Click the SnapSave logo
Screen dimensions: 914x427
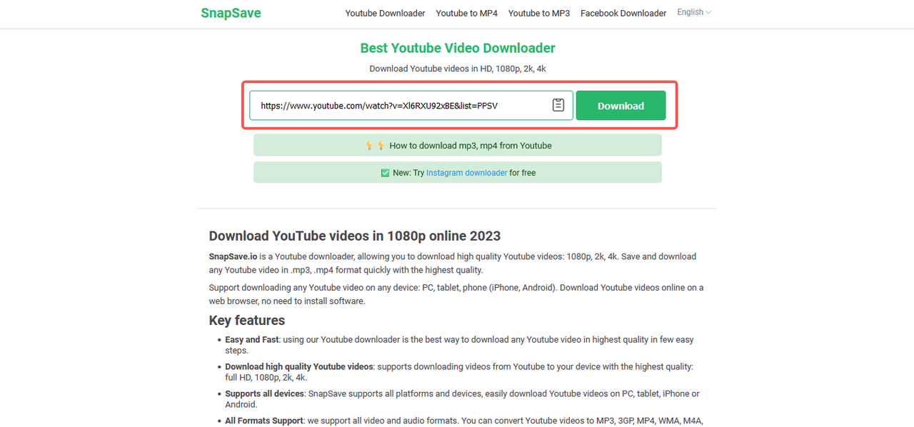coord(231,13)
